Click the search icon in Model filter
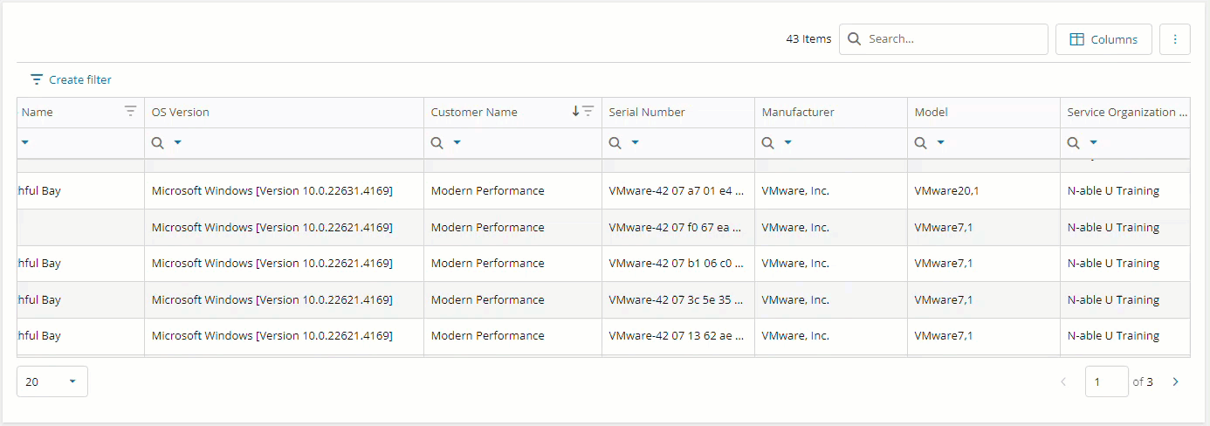This screenshot has height=426, width=1210. [x=920, y=143]
